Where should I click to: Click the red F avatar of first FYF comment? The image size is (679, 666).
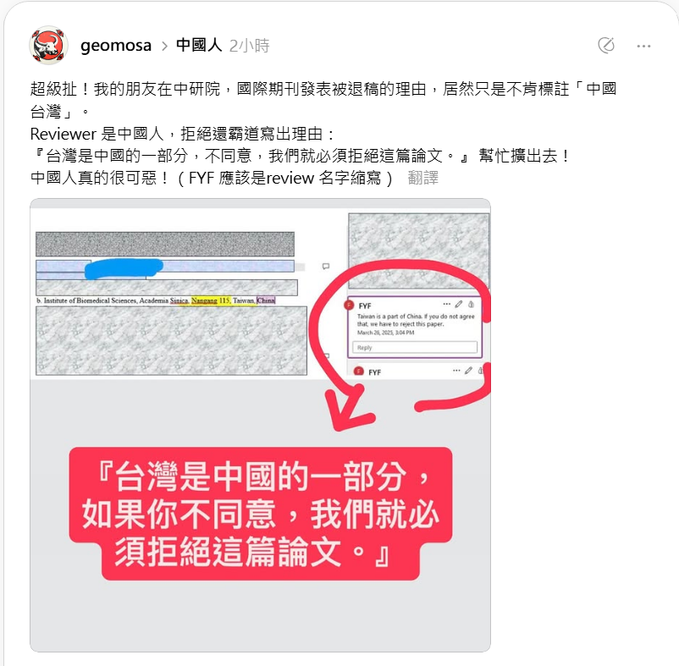[x=349, y=305]
